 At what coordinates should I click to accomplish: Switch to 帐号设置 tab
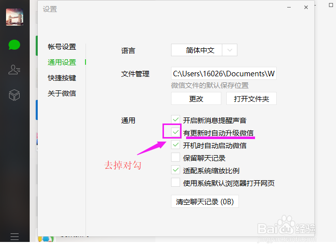coord(62,47)
